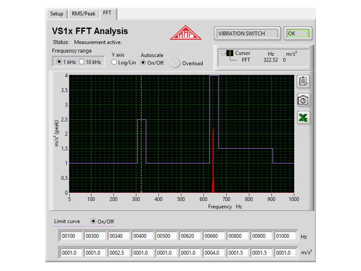Switch to the RMS/Peak tab

tap(83, 14)
